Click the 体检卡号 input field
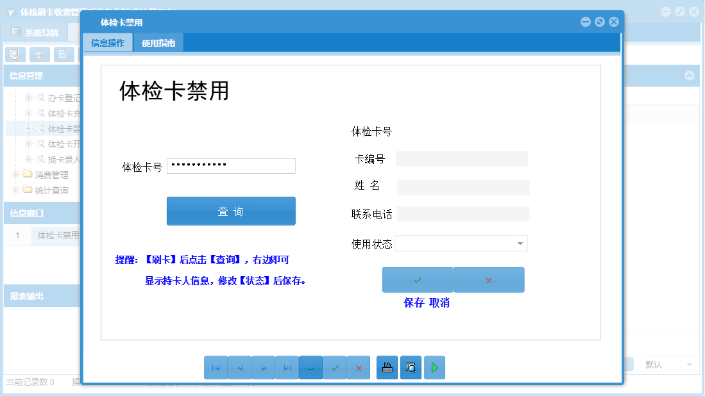Image resolution: width=705 pixels, height=396 pixels. point(231,165)
